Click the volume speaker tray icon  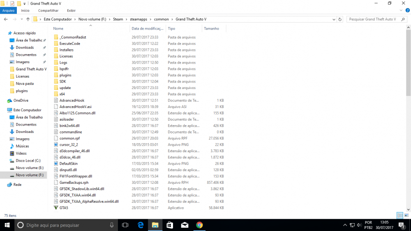(x=359, y=225)
